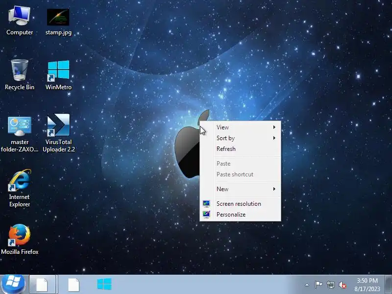Click the New submenu arrow

274,189
